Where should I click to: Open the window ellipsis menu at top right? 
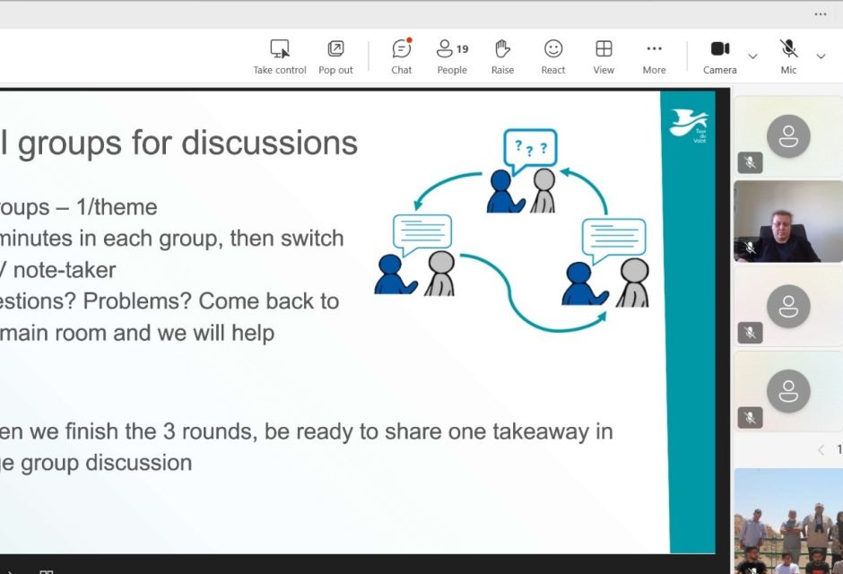pyautogui.click(x=821, y=14)
